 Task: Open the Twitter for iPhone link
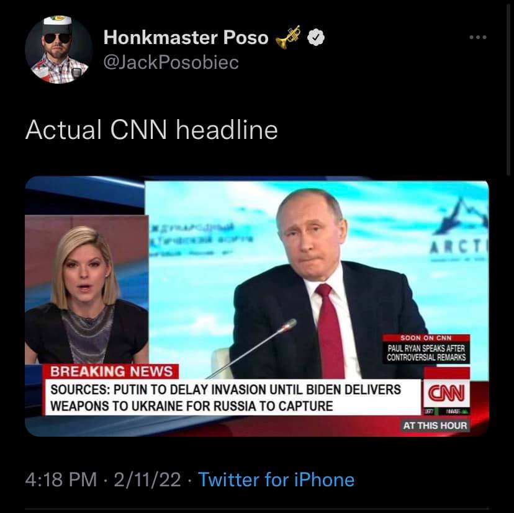(x=276, y=480)
